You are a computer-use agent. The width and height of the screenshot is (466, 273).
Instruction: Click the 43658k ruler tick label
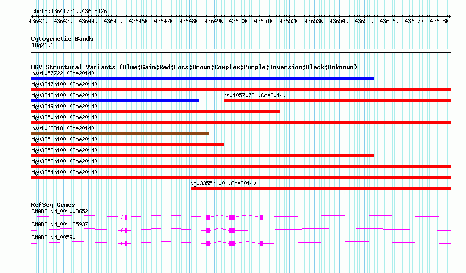[439, 21]
